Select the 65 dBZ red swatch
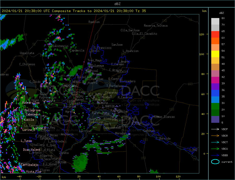This screenshot has height=180, width=235. [215, 34]
